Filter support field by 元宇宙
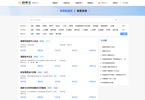Image resolution: width=145 pixels, height=100 pixels. (x=108, y=30)
